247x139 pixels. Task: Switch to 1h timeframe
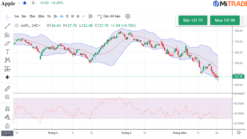click(49, 16)
